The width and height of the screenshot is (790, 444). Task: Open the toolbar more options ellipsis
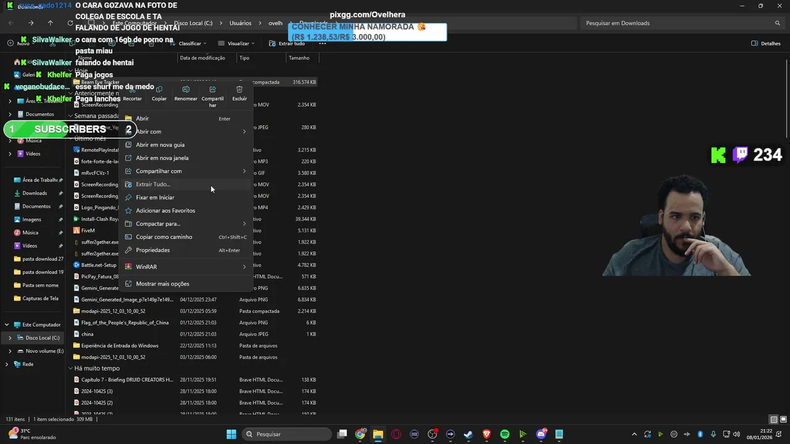(321, 43)
